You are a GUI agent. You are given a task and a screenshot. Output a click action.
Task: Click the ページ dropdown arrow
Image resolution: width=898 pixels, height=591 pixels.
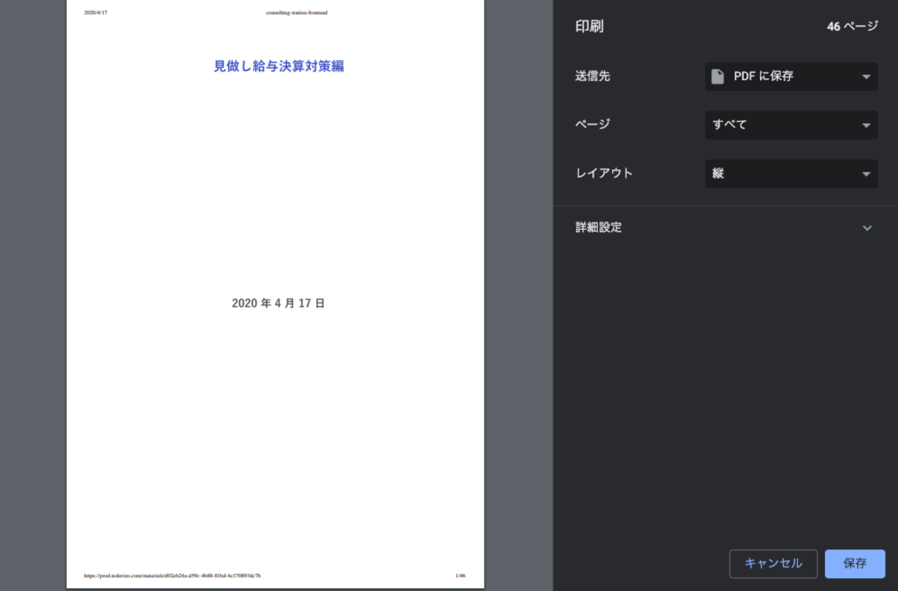point(866,126)
